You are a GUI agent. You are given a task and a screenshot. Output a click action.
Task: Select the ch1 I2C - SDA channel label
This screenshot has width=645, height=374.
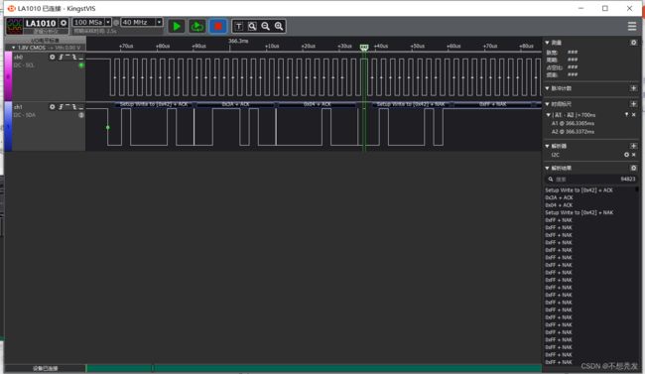[x=24, y=115]
